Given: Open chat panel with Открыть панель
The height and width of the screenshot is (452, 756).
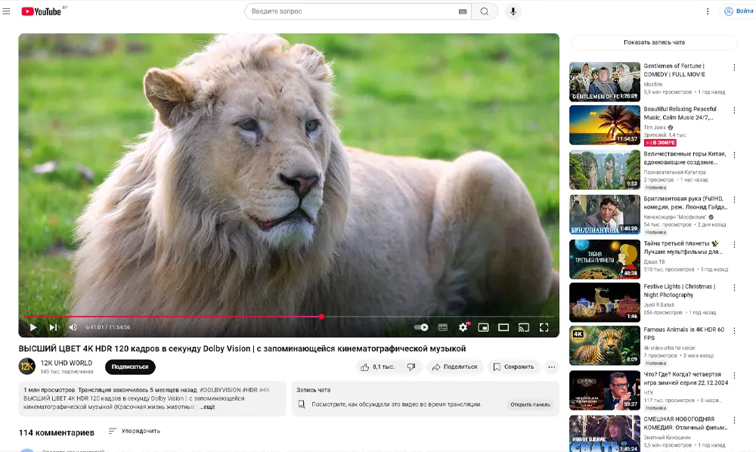Looking at the screenshot, I should pyautogui.click(x=530, y=404).
